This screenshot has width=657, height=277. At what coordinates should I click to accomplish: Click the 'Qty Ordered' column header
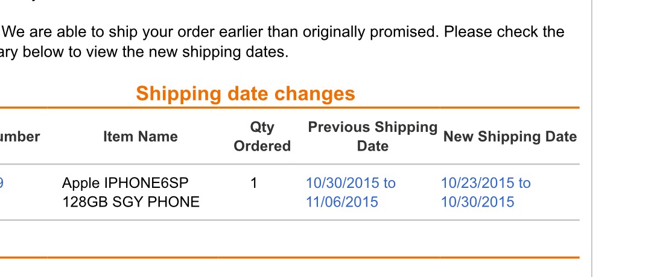coord(262,137)
